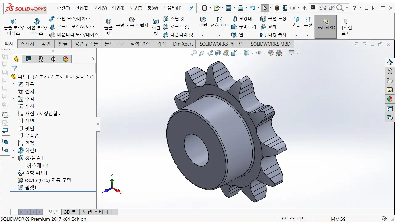This screenshot has height=222, width=395.
Task: Open the 도구(T) menu
Action: click(136, 8)
